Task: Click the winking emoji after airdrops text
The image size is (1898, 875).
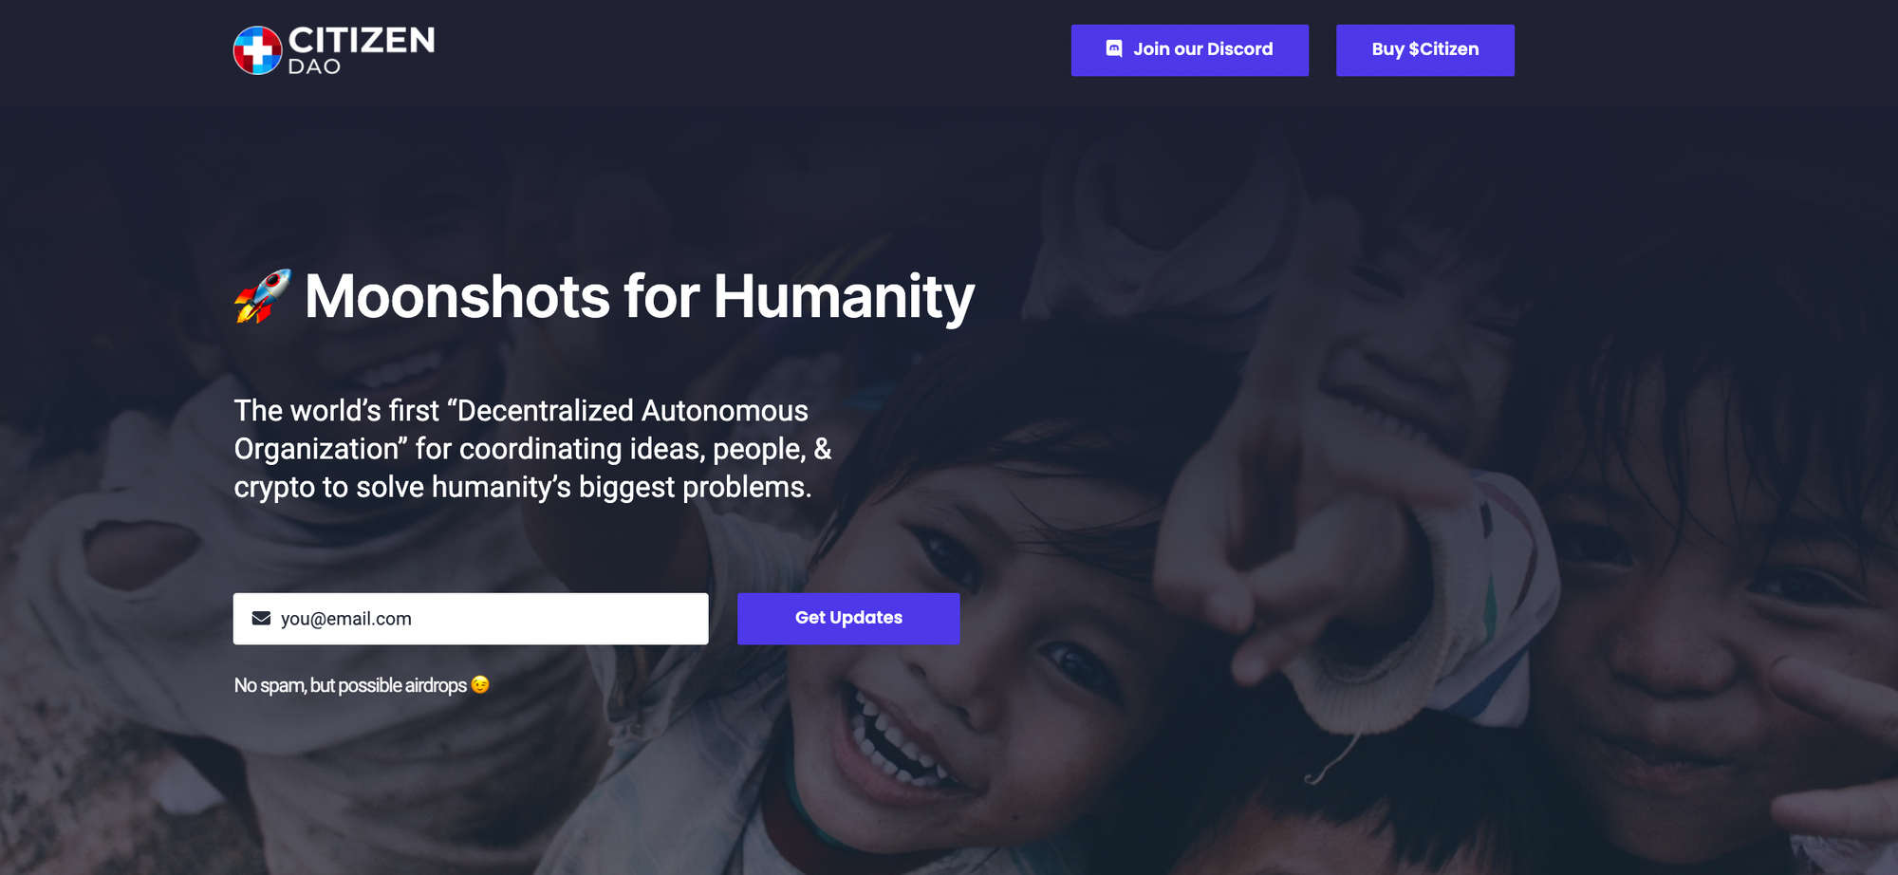Action: click(x=480, y=684)
